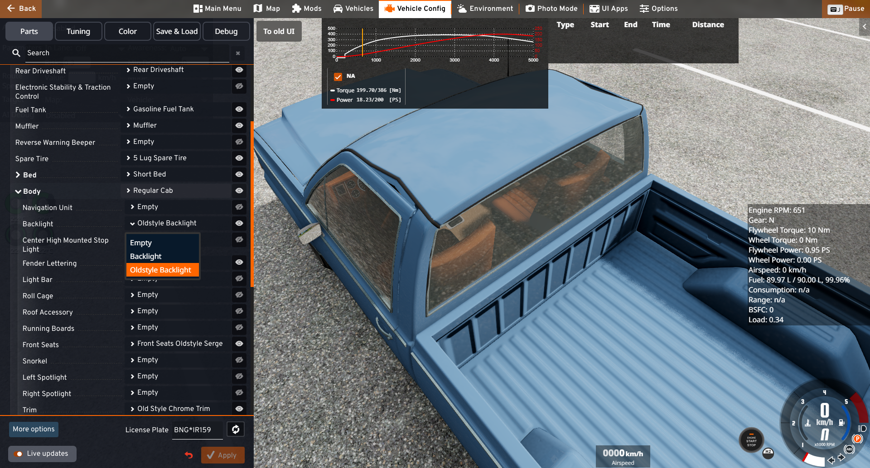Click the fuel pump gauge icon
Screen dimensions: 870x468
pos(841,422)
